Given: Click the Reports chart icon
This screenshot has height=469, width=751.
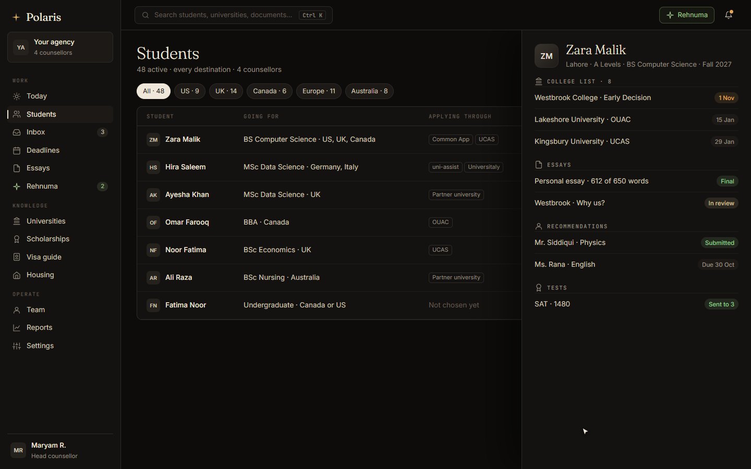Looking at the screenshot, I should (x=17, y=328).
